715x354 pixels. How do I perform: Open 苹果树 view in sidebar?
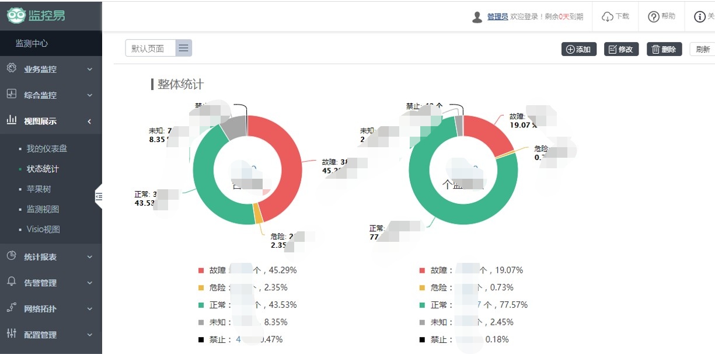coord(39,189)
